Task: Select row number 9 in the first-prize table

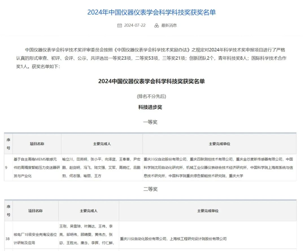Action: coord(6,168)
